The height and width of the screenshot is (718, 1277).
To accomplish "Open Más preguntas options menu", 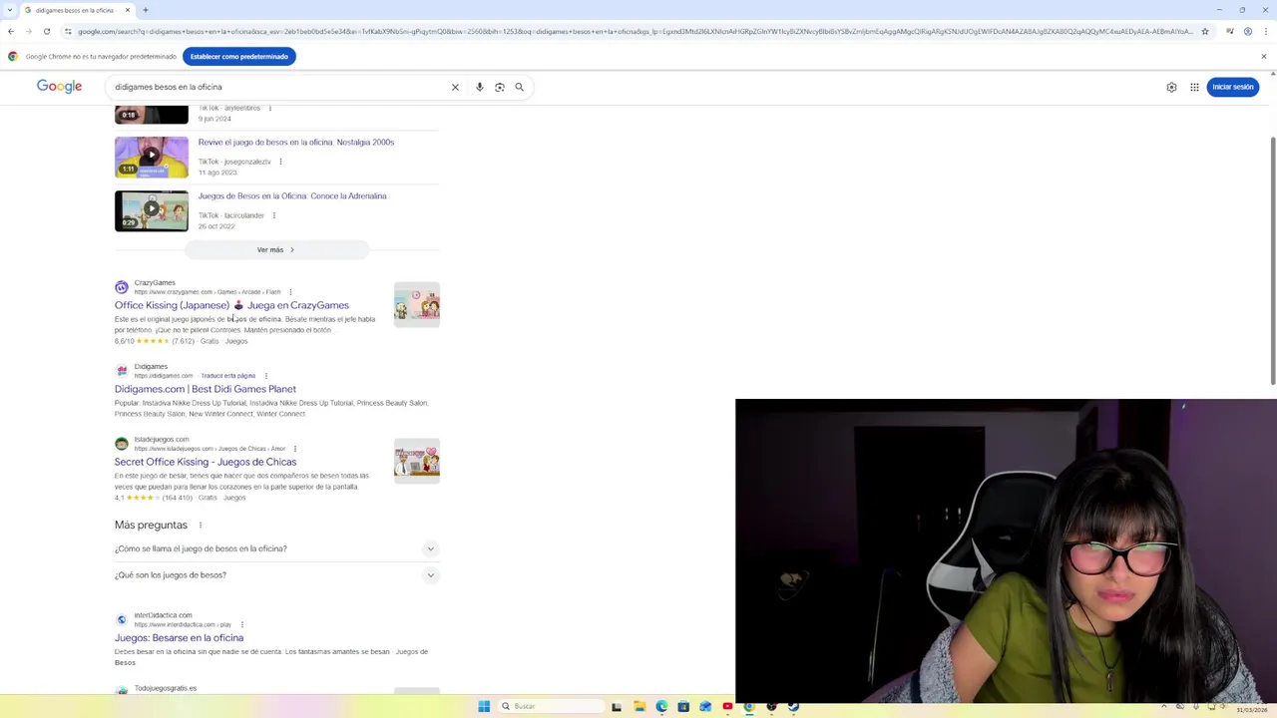I will coord(200,526).
